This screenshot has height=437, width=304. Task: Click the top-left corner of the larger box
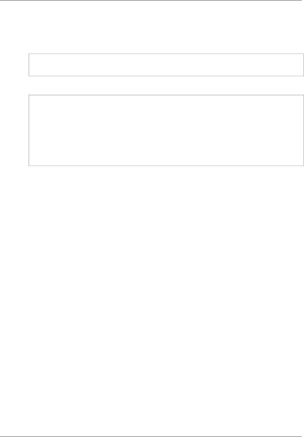coord(29,95)
